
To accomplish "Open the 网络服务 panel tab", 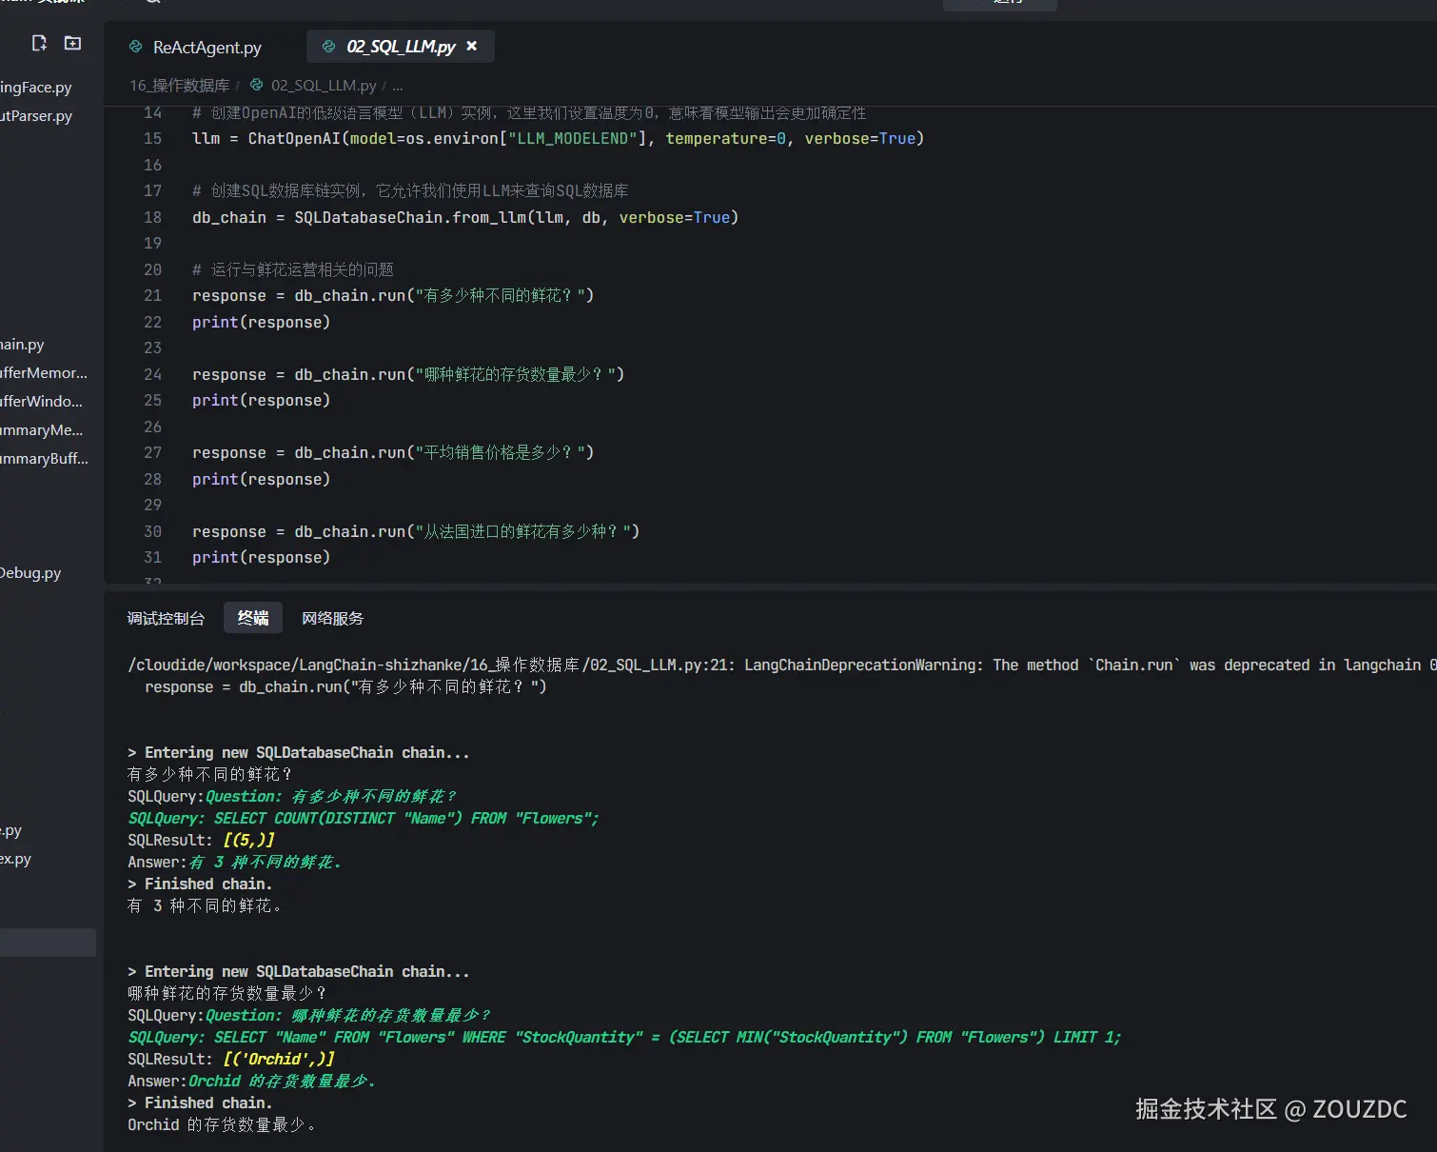I will point(332,618).
